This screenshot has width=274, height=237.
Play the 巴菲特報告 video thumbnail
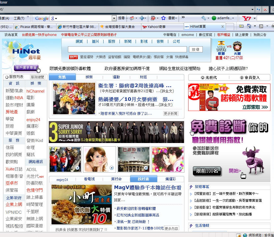[x=134, y=159]
